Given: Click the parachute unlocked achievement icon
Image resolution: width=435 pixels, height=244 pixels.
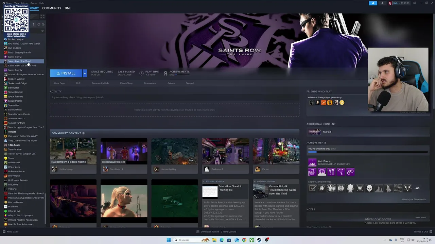Looking at the screenshot, I should click(x=341, y=172).
